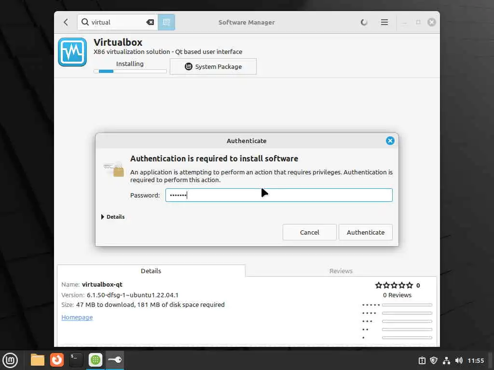Open the network connections tray icon

click(x=446, y=360)
